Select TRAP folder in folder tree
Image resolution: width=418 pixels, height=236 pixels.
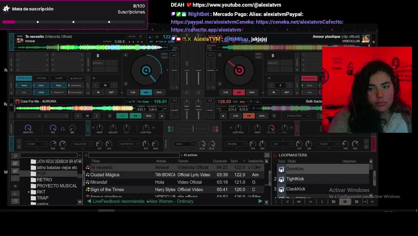click(x=43, y=198)
